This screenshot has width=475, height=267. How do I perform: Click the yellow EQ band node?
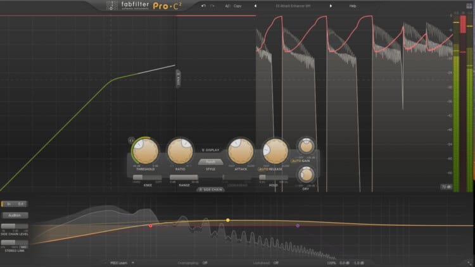[228, 220]
